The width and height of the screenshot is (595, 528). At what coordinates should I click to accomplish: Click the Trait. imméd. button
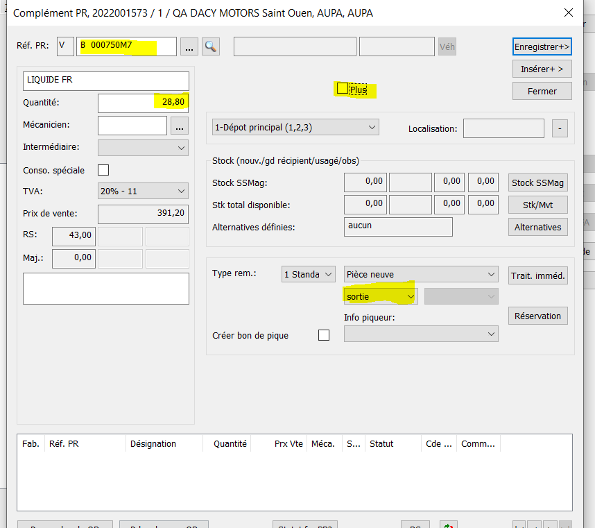tap(537, 275)
